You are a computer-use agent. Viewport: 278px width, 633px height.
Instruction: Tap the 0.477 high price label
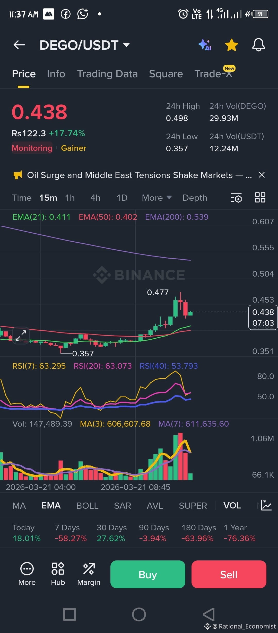(x=158, y=292)
